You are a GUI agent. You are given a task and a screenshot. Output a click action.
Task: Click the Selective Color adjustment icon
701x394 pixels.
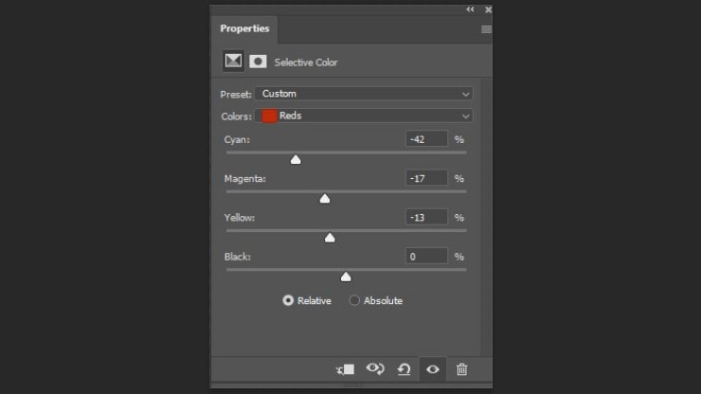pyautogui.click(x=232, y=62)
